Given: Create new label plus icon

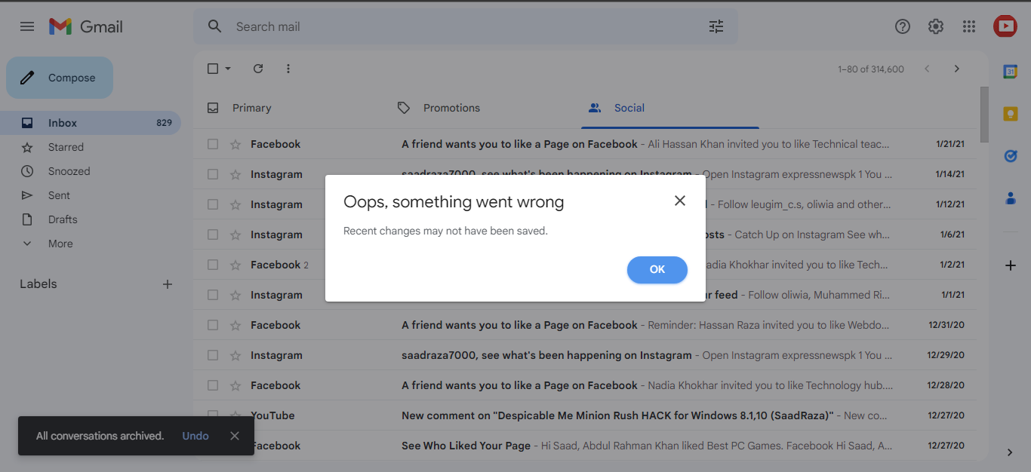Looking at the screenshot, I should (168, 284).
